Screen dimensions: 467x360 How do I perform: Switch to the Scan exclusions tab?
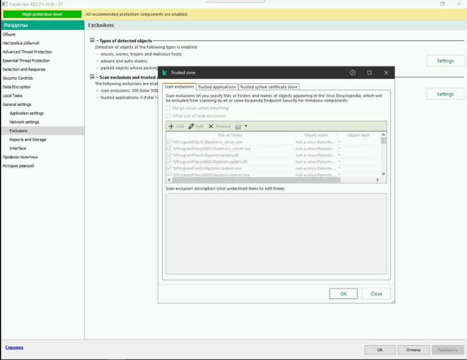click(x=179, y=87)
